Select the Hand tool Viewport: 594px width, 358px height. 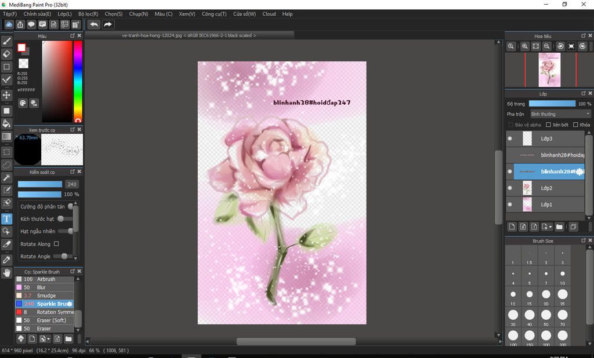[x=6, y=272]
